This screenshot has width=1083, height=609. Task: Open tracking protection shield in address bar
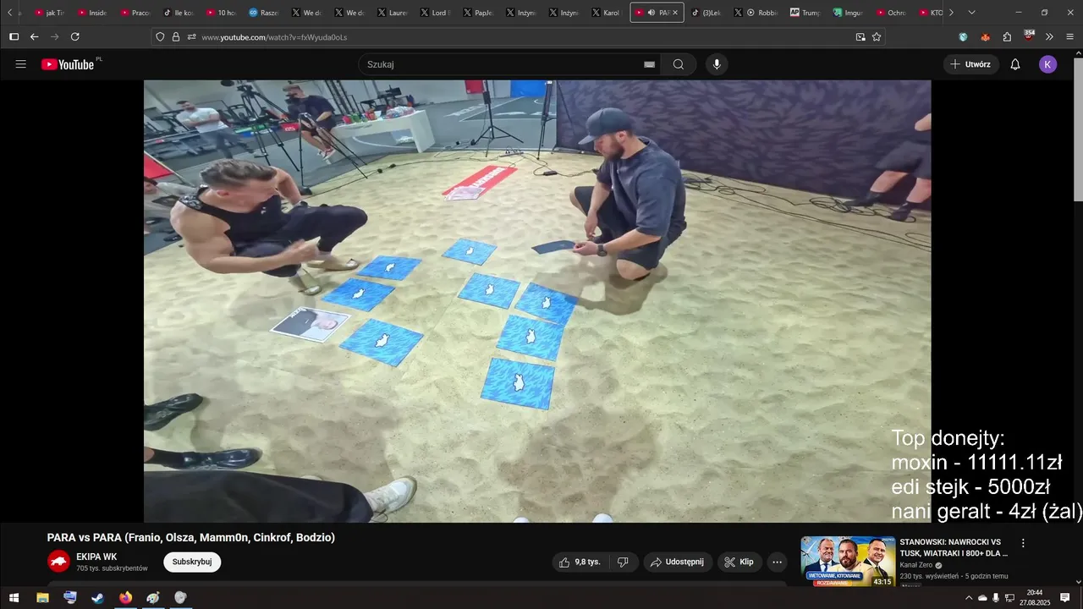click(x=160, y=36)
